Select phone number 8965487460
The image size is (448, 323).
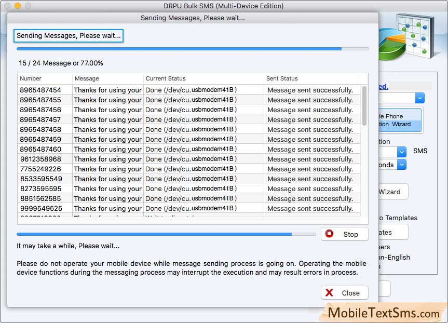[x=40, y=149]
